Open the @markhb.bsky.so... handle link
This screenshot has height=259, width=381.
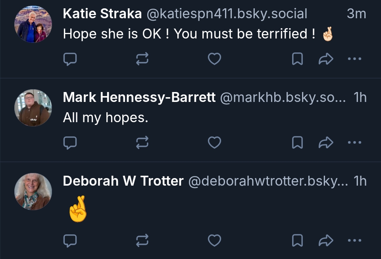coord(283,97)
